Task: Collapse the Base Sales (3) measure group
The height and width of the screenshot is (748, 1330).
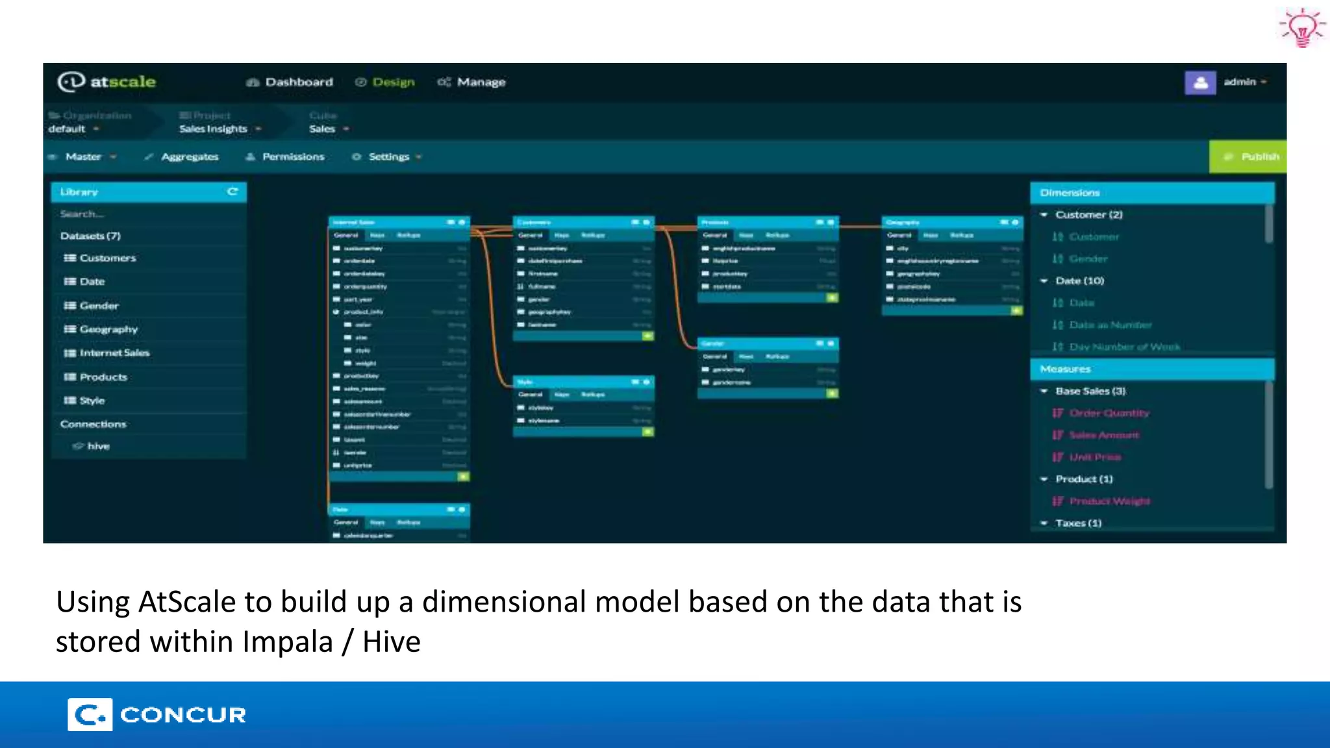Action: pos(1044,391)
